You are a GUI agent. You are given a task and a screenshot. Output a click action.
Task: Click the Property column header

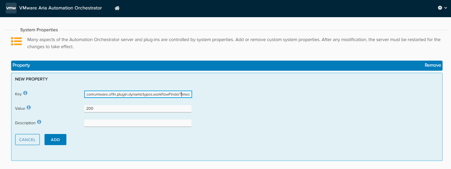pyautogui.click(x=22, y=65)
